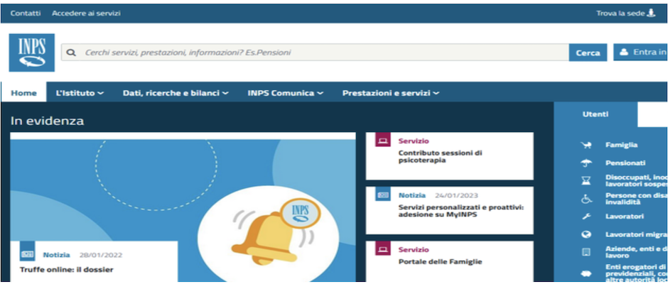668x284 pixels.
Task: Click the Servizio icon beside Contributo sessioni di psicoterapia
Action: (382, 140)
